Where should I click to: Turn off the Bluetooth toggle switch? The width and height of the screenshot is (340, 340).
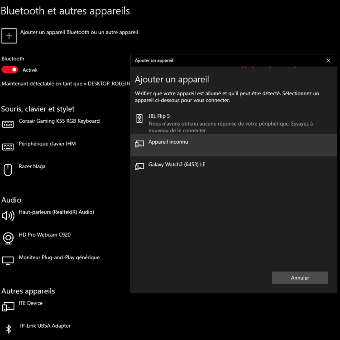point(10,70)
